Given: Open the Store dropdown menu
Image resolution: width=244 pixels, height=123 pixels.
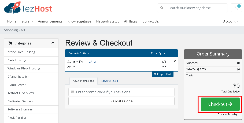Looking at the screenshot, I should 27,21.
